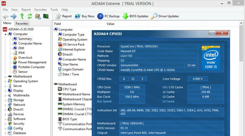Image resolution: width=245 pixels, height=136 pixels.
Task: Go up one level with green arrow
Action: click(x=22, y=16)
